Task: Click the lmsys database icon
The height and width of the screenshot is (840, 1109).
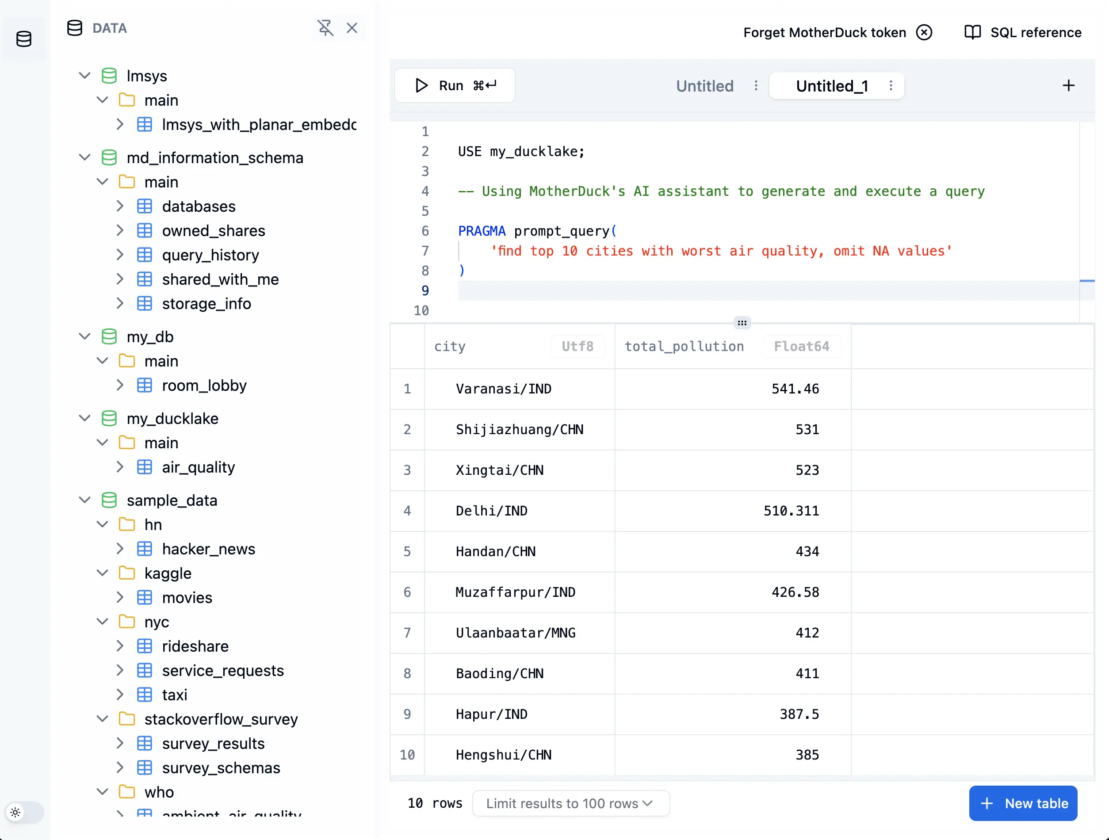Action: coord(109,75)
